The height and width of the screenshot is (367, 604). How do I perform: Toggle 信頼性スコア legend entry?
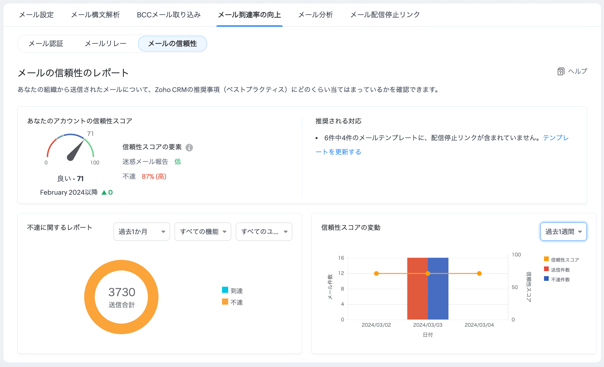click(561, 260)
